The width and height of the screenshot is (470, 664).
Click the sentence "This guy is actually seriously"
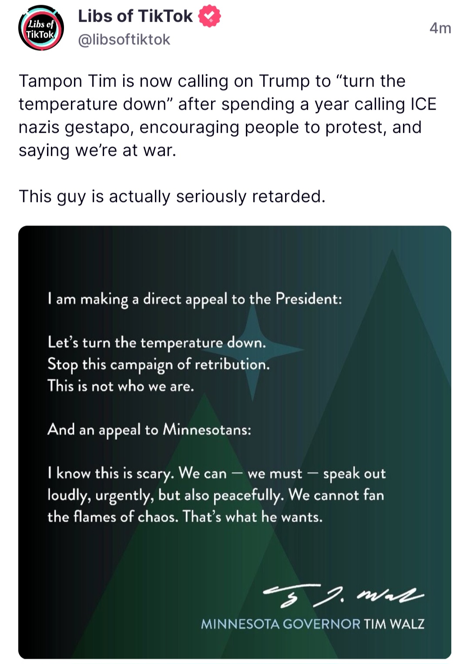[x=172, y=196]
